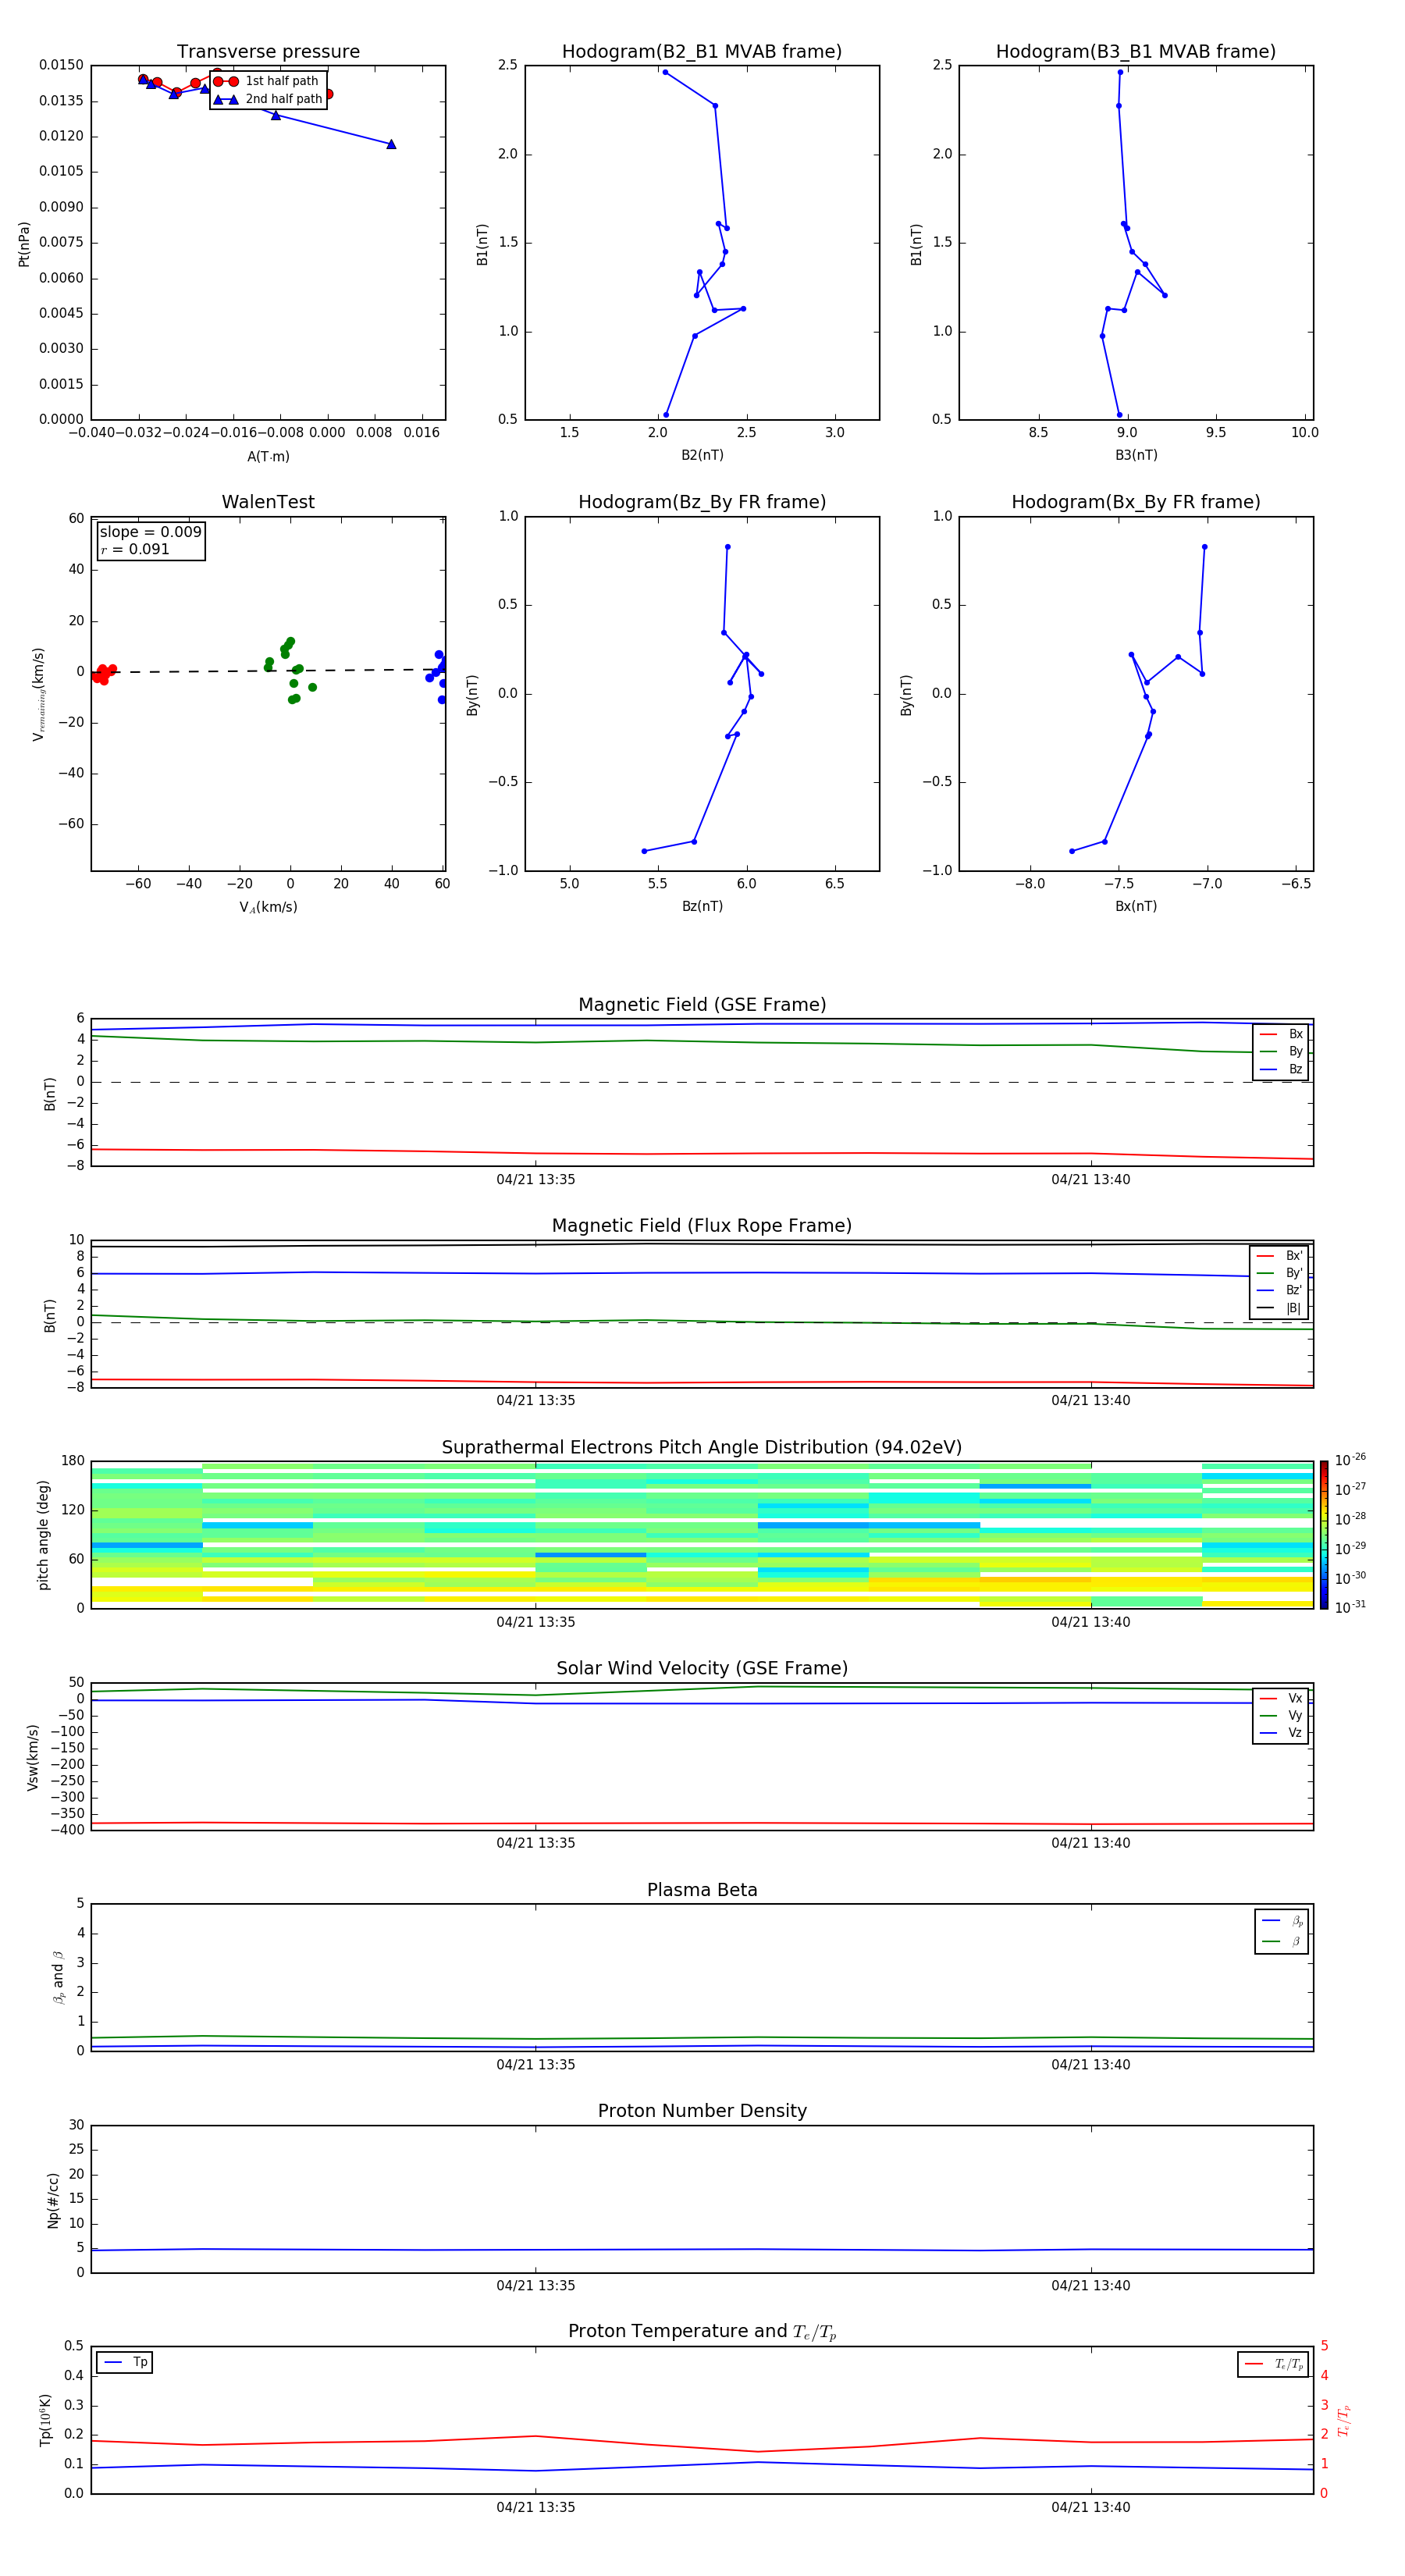
Task: Click '04/21 13:40' tick under Proton Temperature panel
Action: pyautogui.click(x=1091, y=2507)
